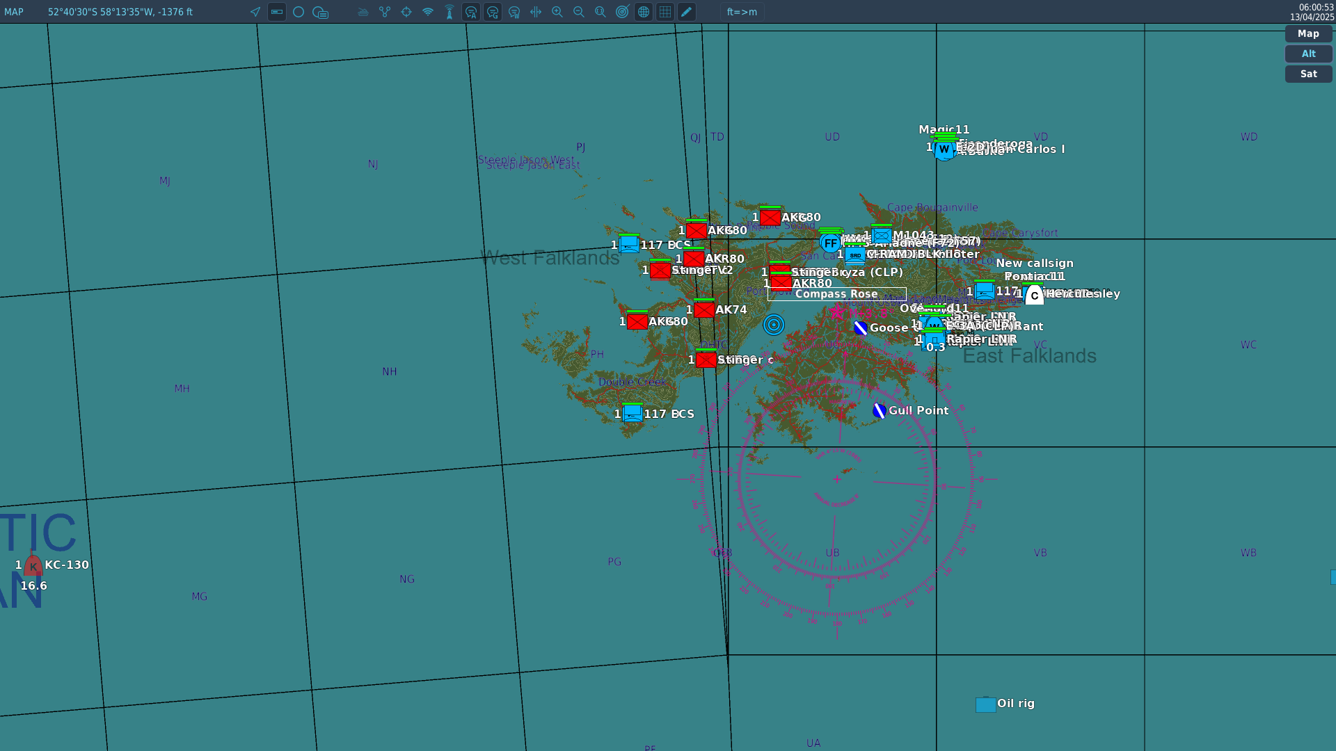Click the MAP label in top bar
The height and width of the screenshot is (751, 1336).
coord(14,12)
